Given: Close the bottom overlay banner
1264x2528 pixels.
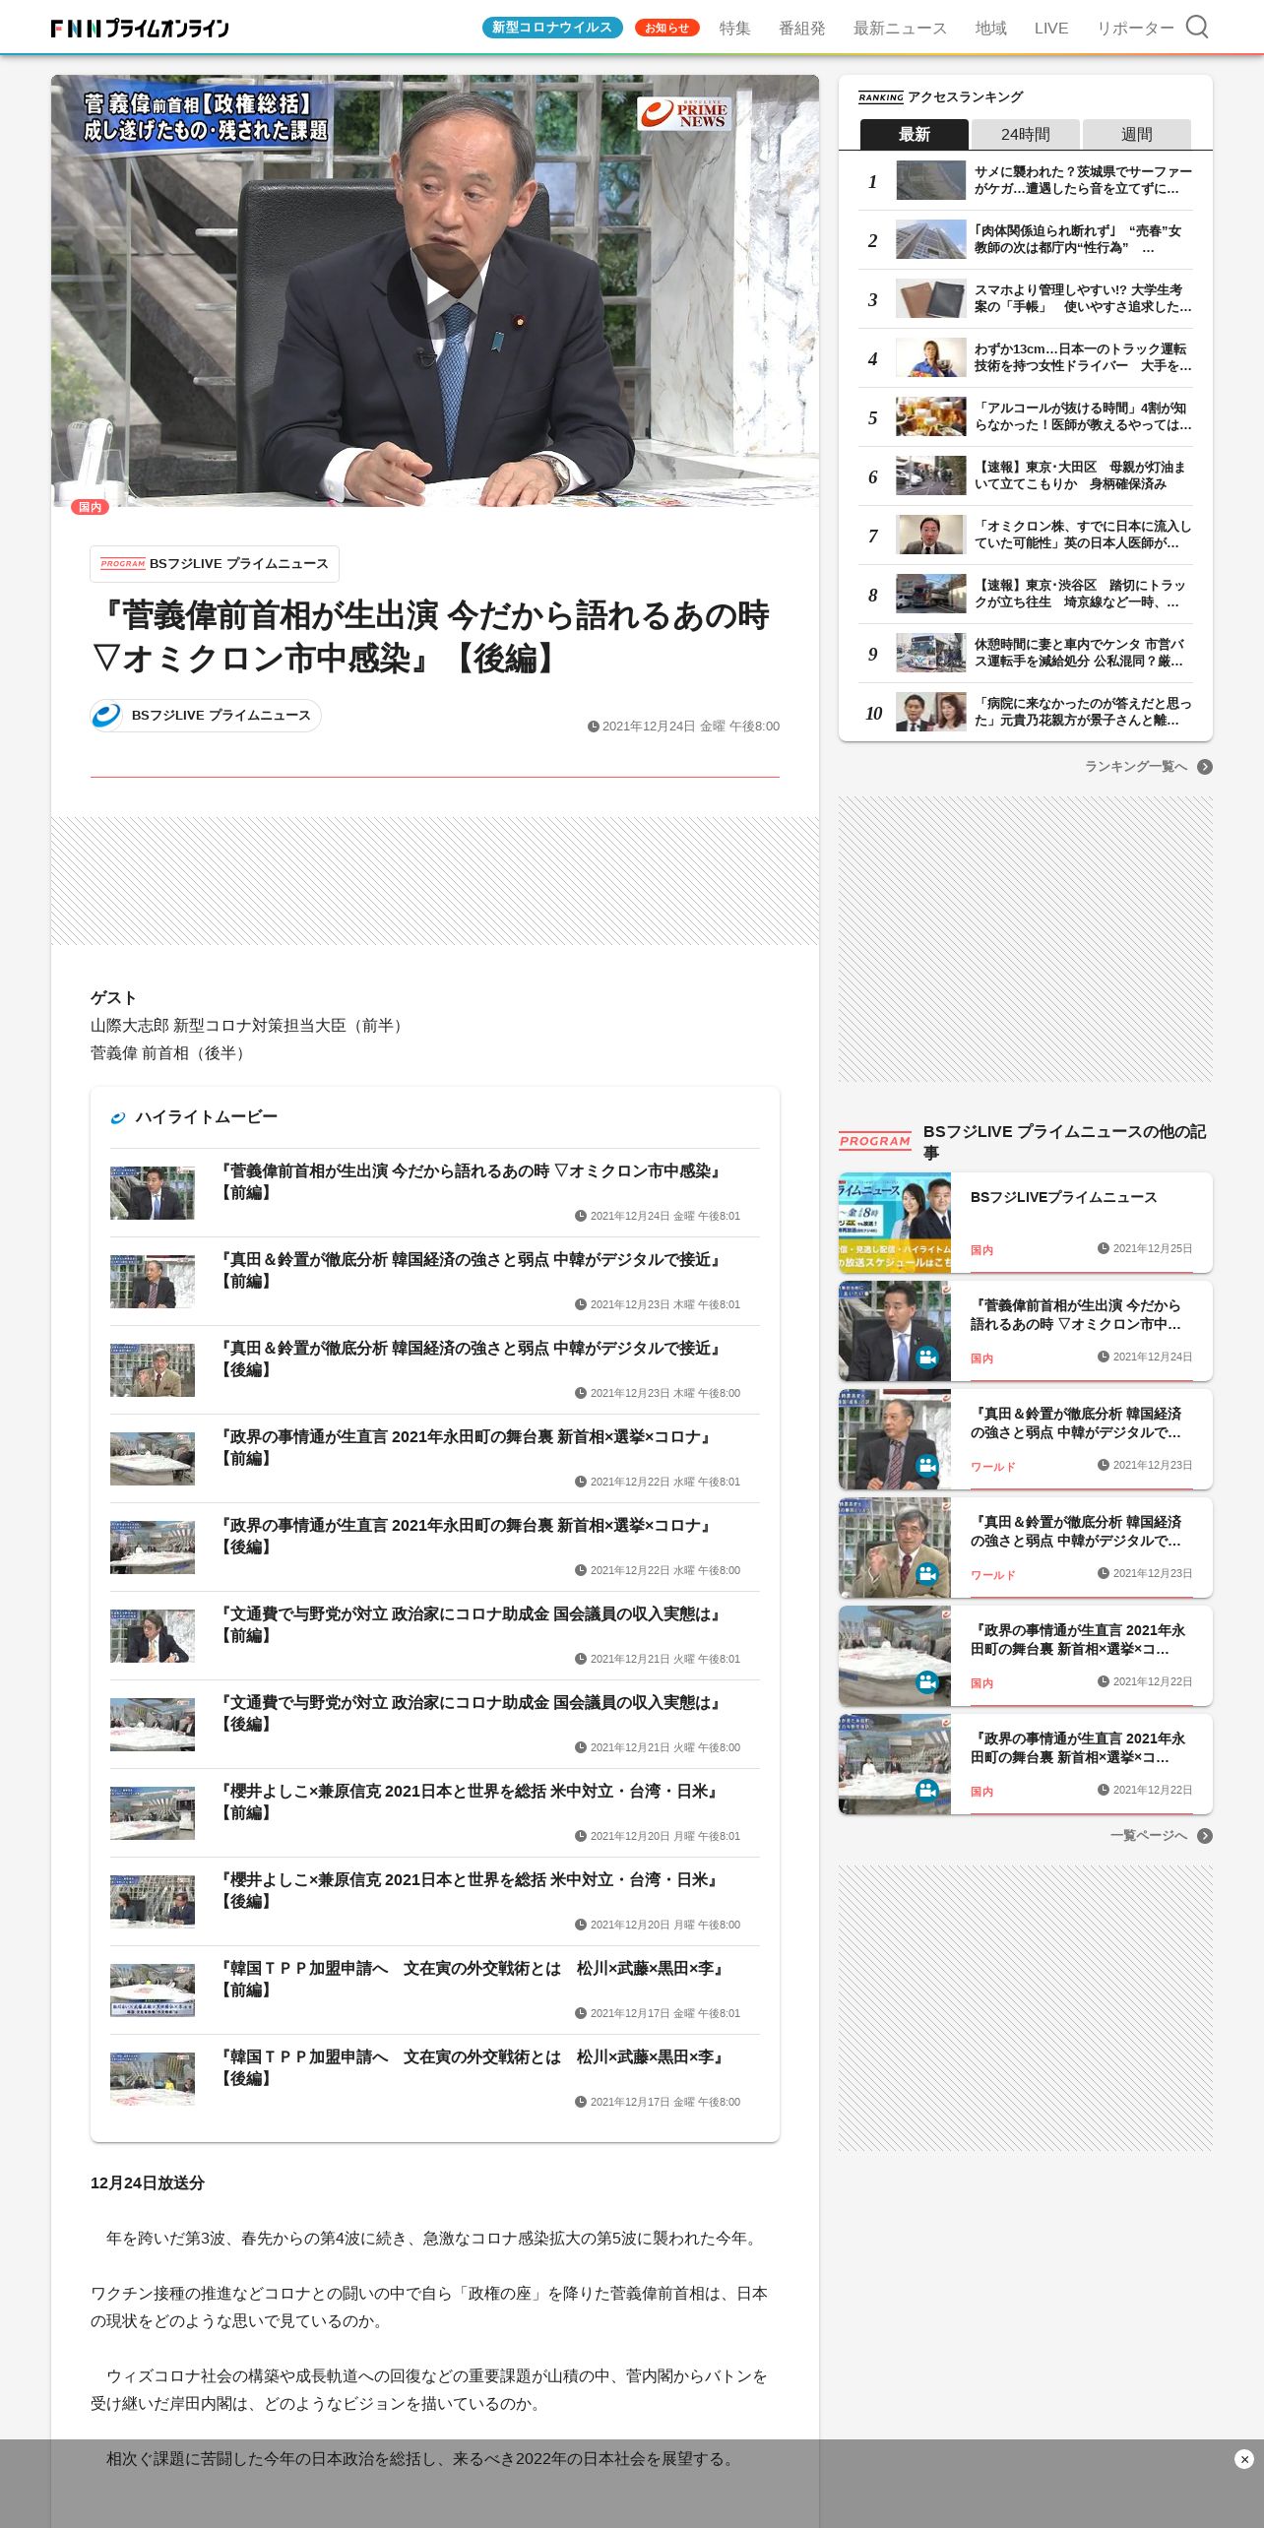Looking at the screenshot, I should tap(1244, 2459).
